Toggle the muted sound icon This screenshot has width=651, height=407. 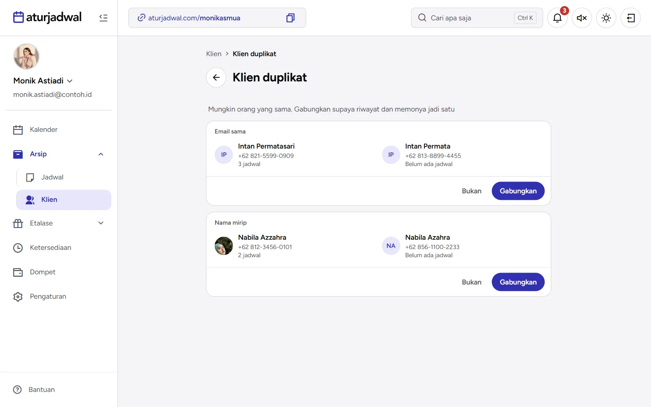click(582, 18)
